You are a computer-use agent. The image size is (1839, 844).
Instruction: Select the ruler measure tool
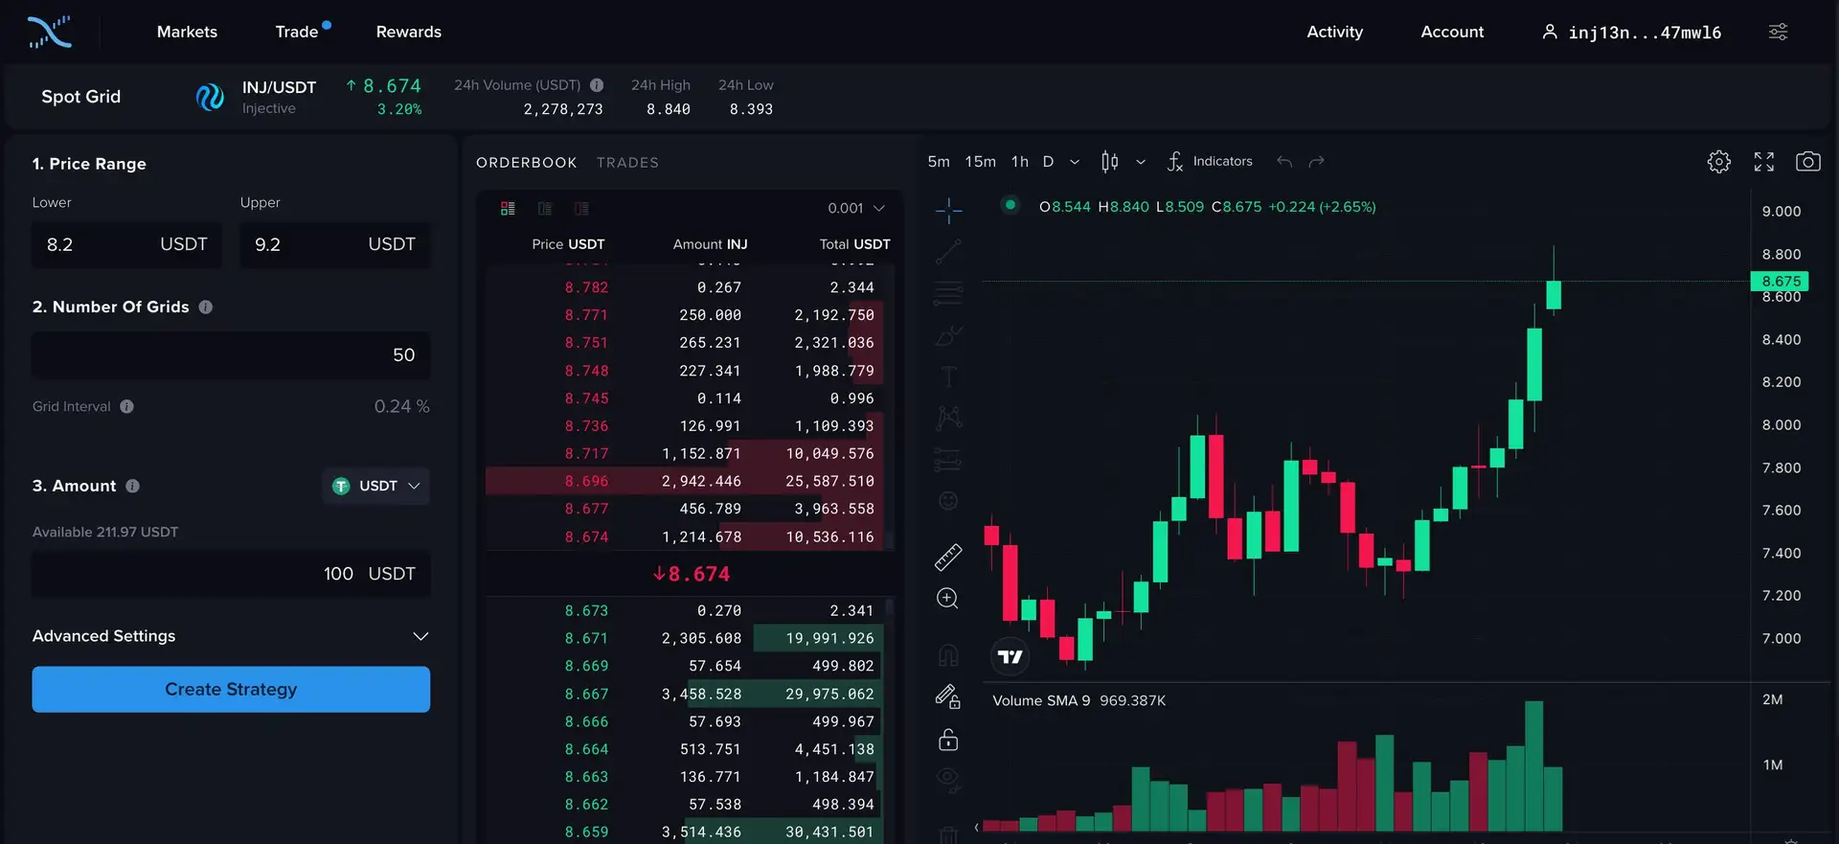(x=947, y=557)
